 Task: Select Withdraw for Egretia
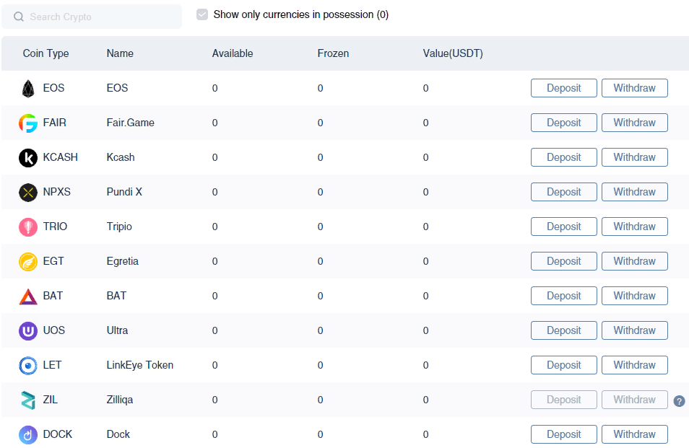pyautogui.click(x=635, y=261)
